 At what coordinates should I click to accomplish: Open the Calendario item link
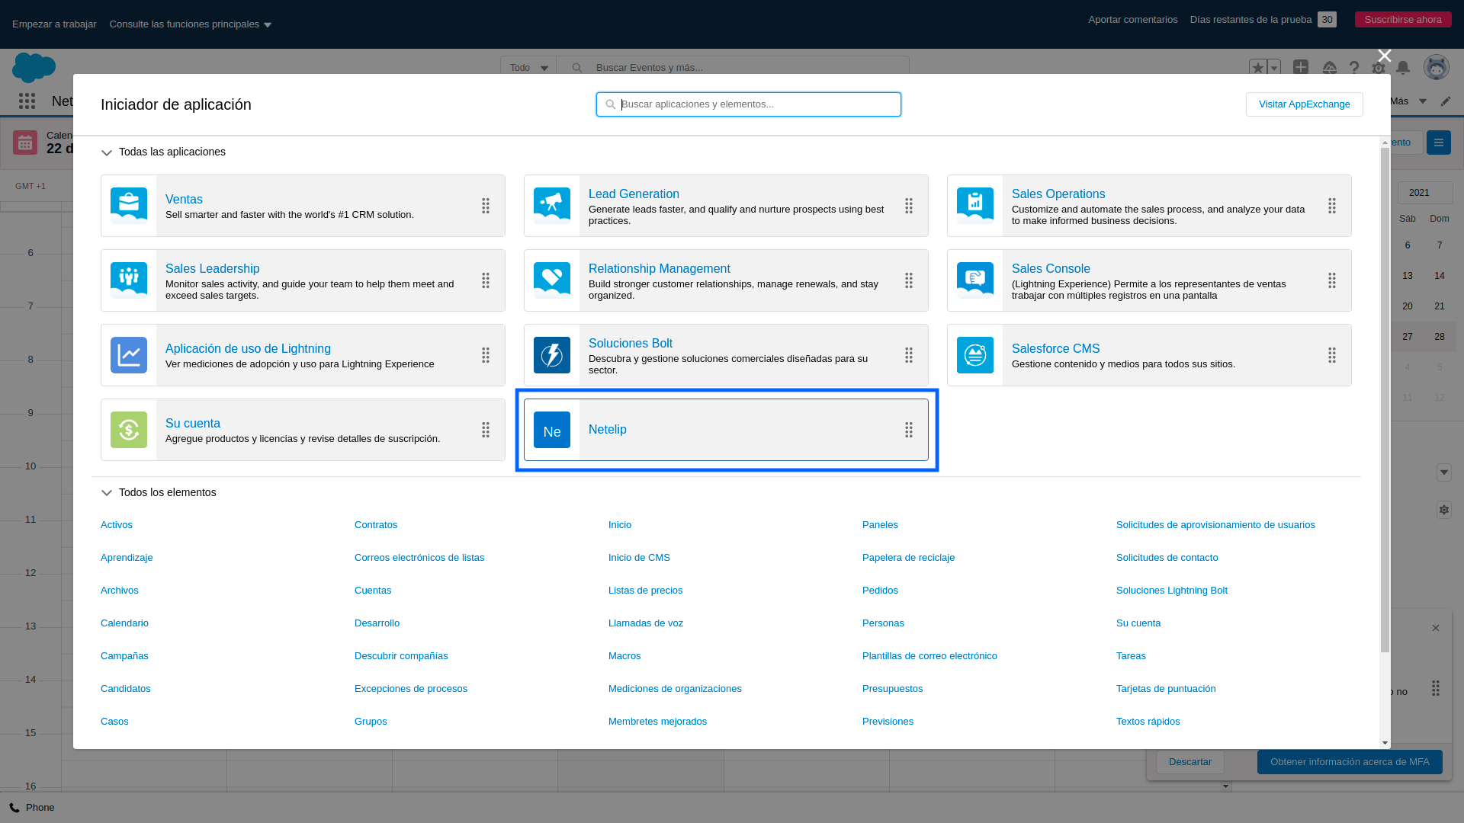tap(124, 623)
